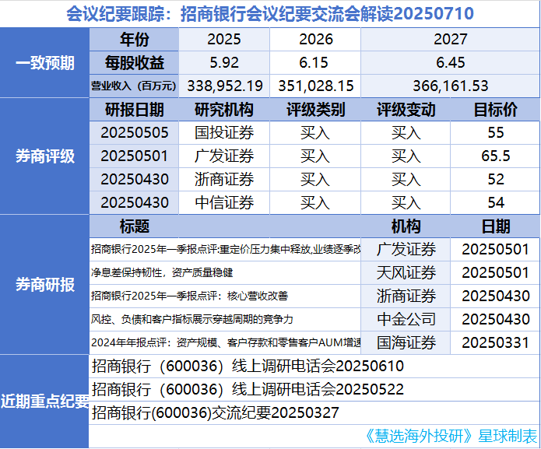Click target price 65.5
This screenshot has height=449, width=541.
[x=495, y=156]
